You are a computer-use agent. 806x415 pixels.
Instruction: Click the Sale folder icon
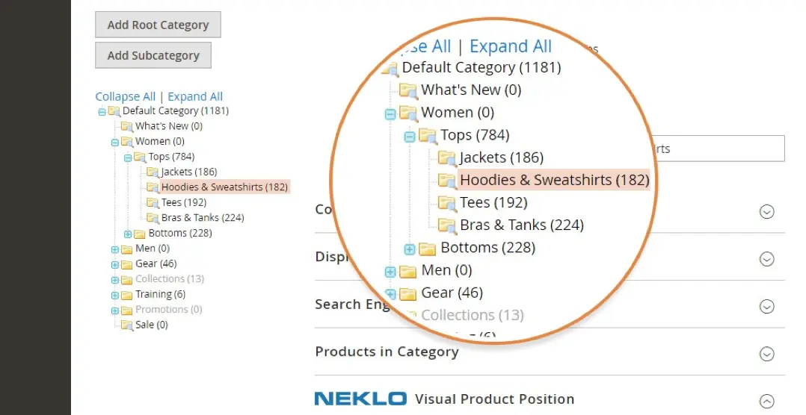pyautogui.click(x=127, y=325)
